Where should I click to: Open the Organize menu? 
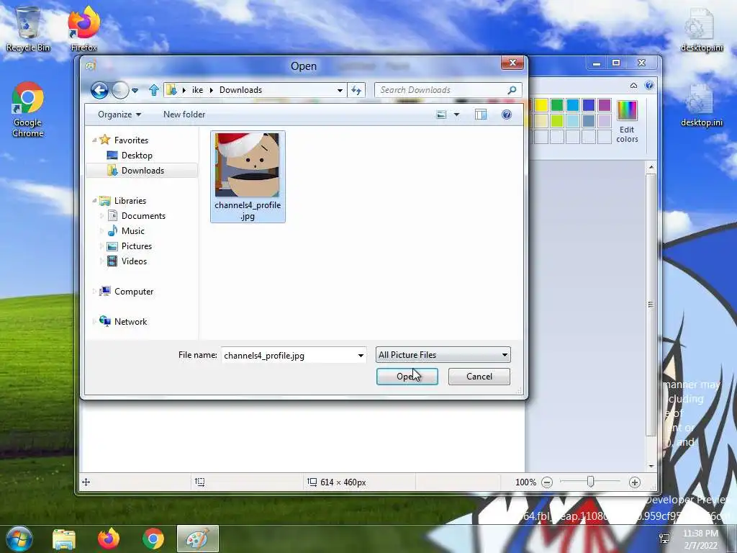(119, 114)
